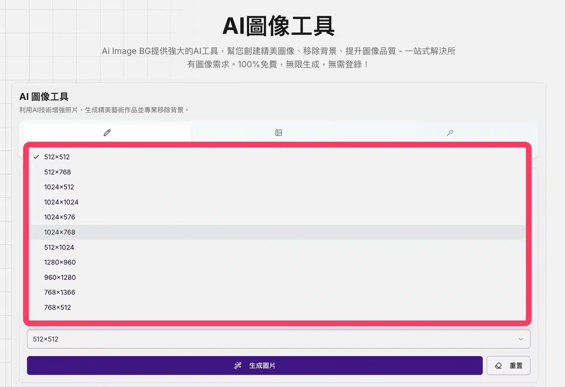Pick the 1024×512 size option

pyautogui.click(x=59, y=187)
